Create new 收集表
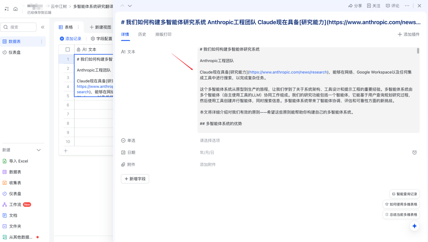The height and width of the screenshot is (242, 428). point(12,183)
